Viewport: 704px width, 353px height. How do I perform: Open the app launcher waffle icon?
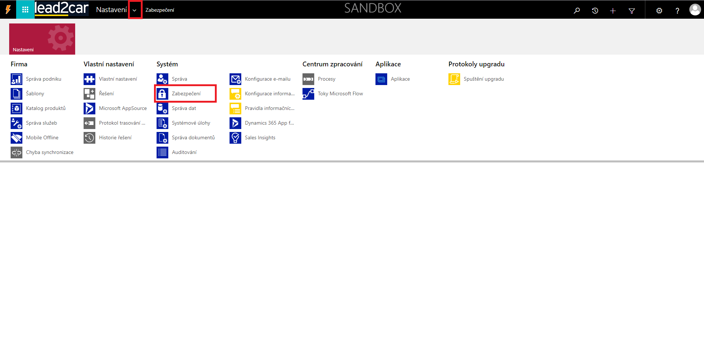point(25,10)
